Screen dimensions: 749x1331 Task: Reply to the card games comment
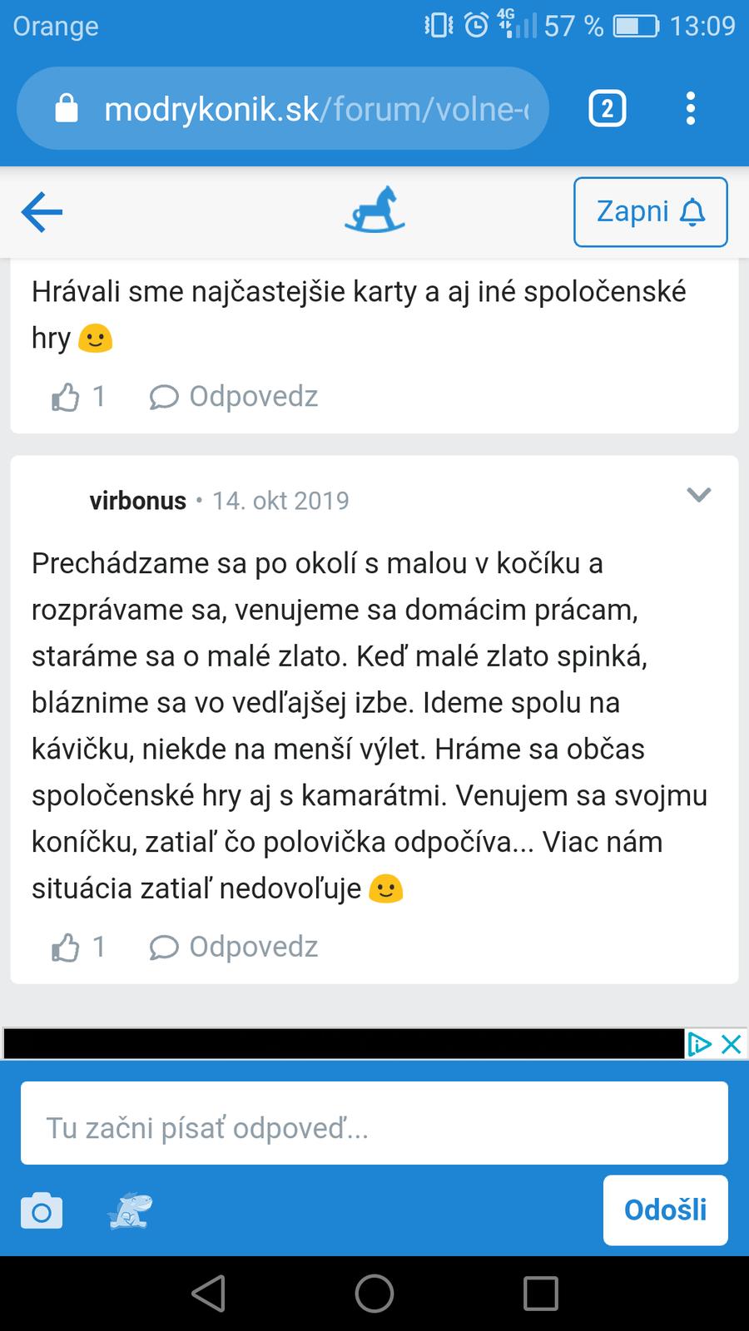pos(235,397)
